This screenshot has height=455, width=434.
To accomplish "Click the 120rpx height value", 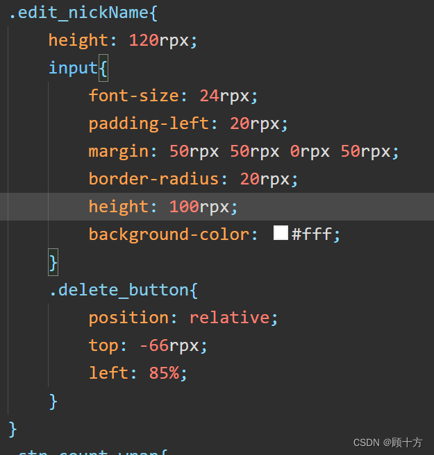I will coord(158,40).
